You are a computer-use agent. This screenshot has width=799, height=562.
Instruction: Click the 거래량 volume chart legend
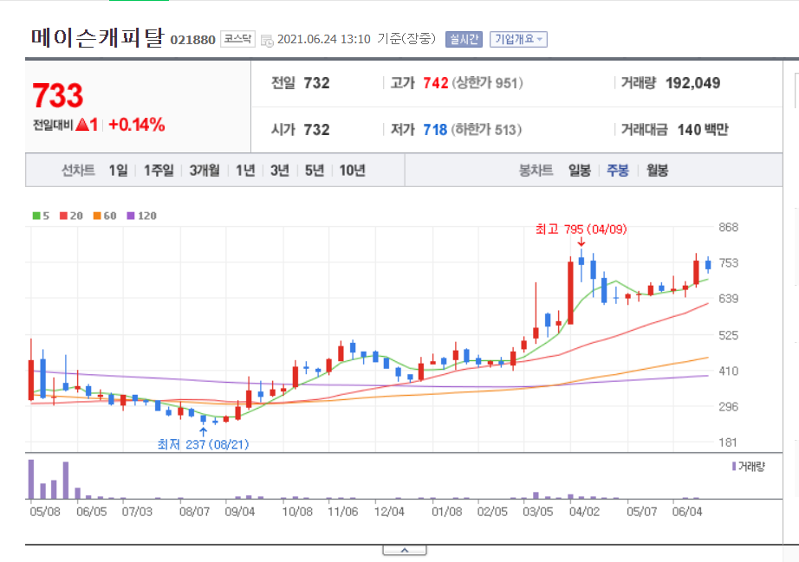749,466
